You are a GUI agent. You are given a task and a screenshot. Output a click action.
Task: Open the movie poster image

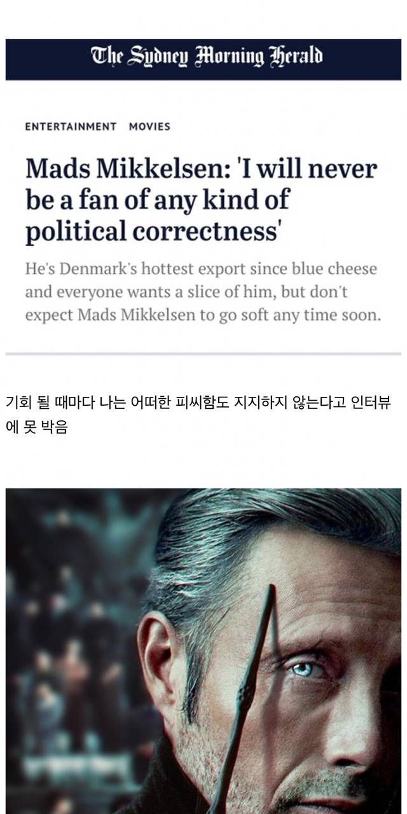coord(203,651)
